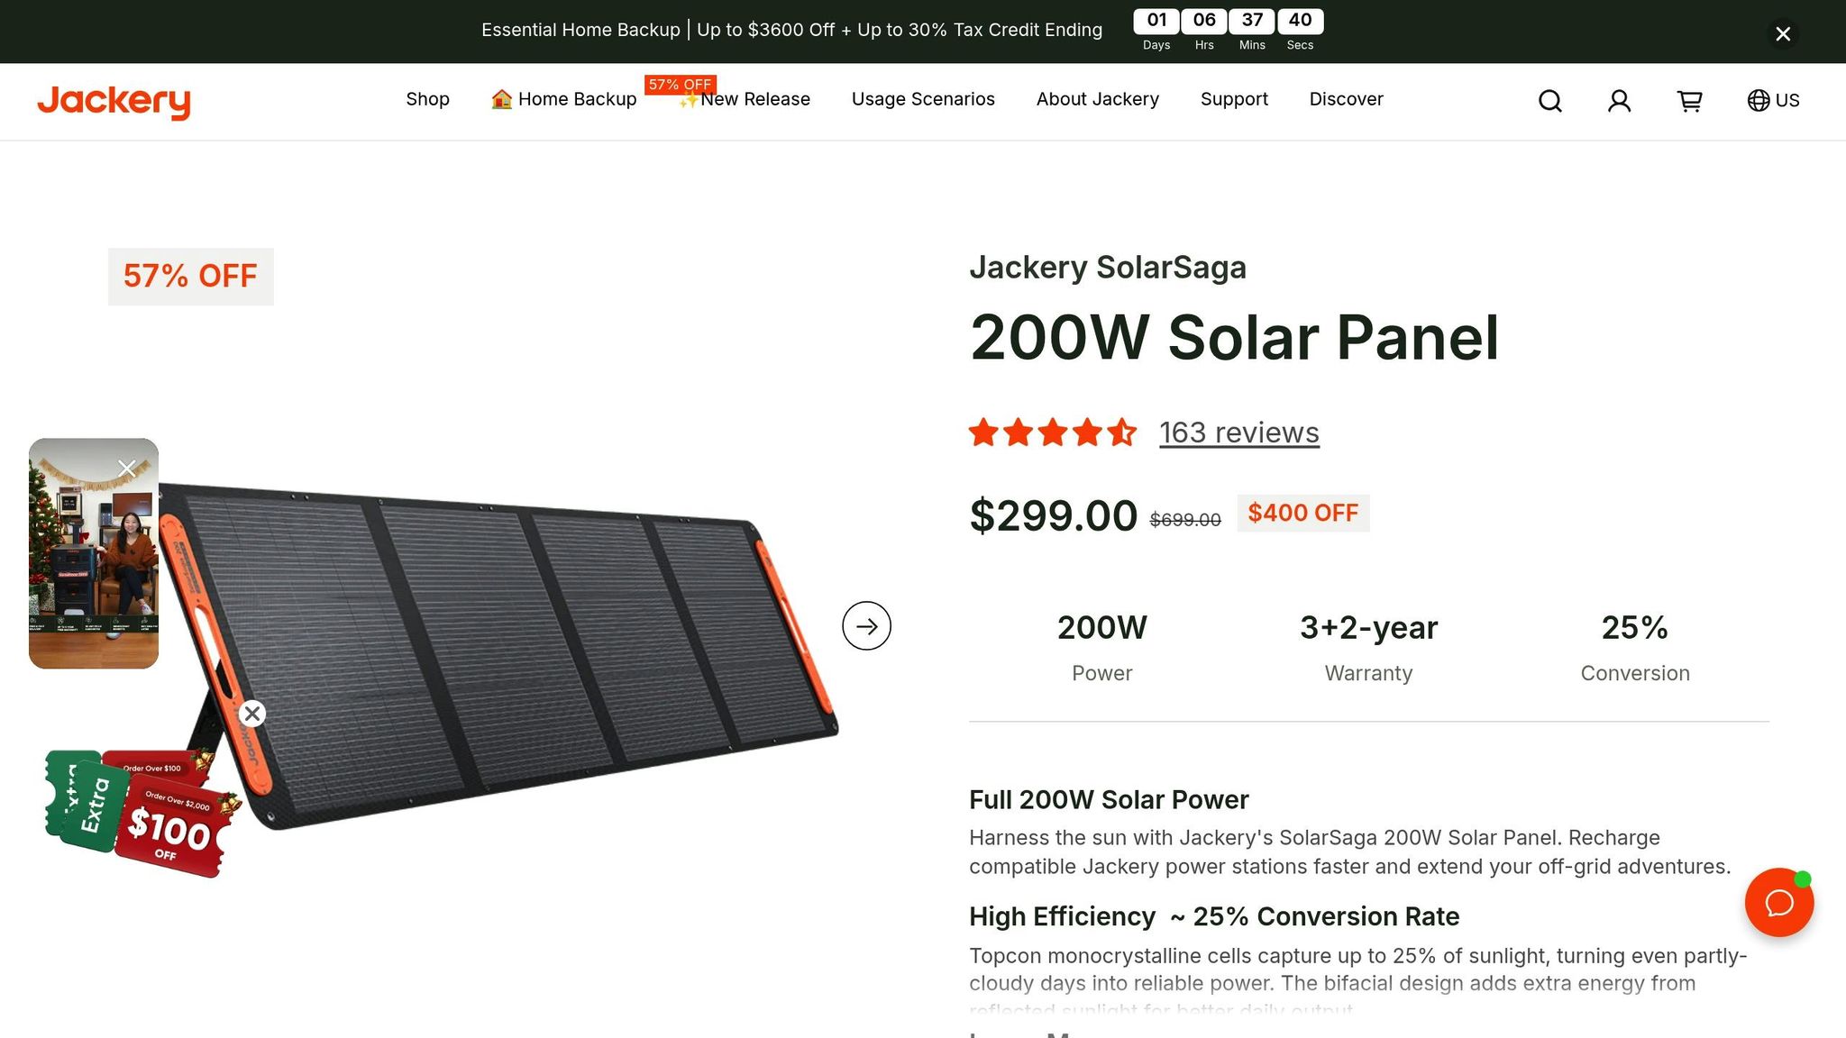The height and width of the screenshot is (1038, 1846).
Task: Open the account sign-in icon
Action: coord(1619,101)
